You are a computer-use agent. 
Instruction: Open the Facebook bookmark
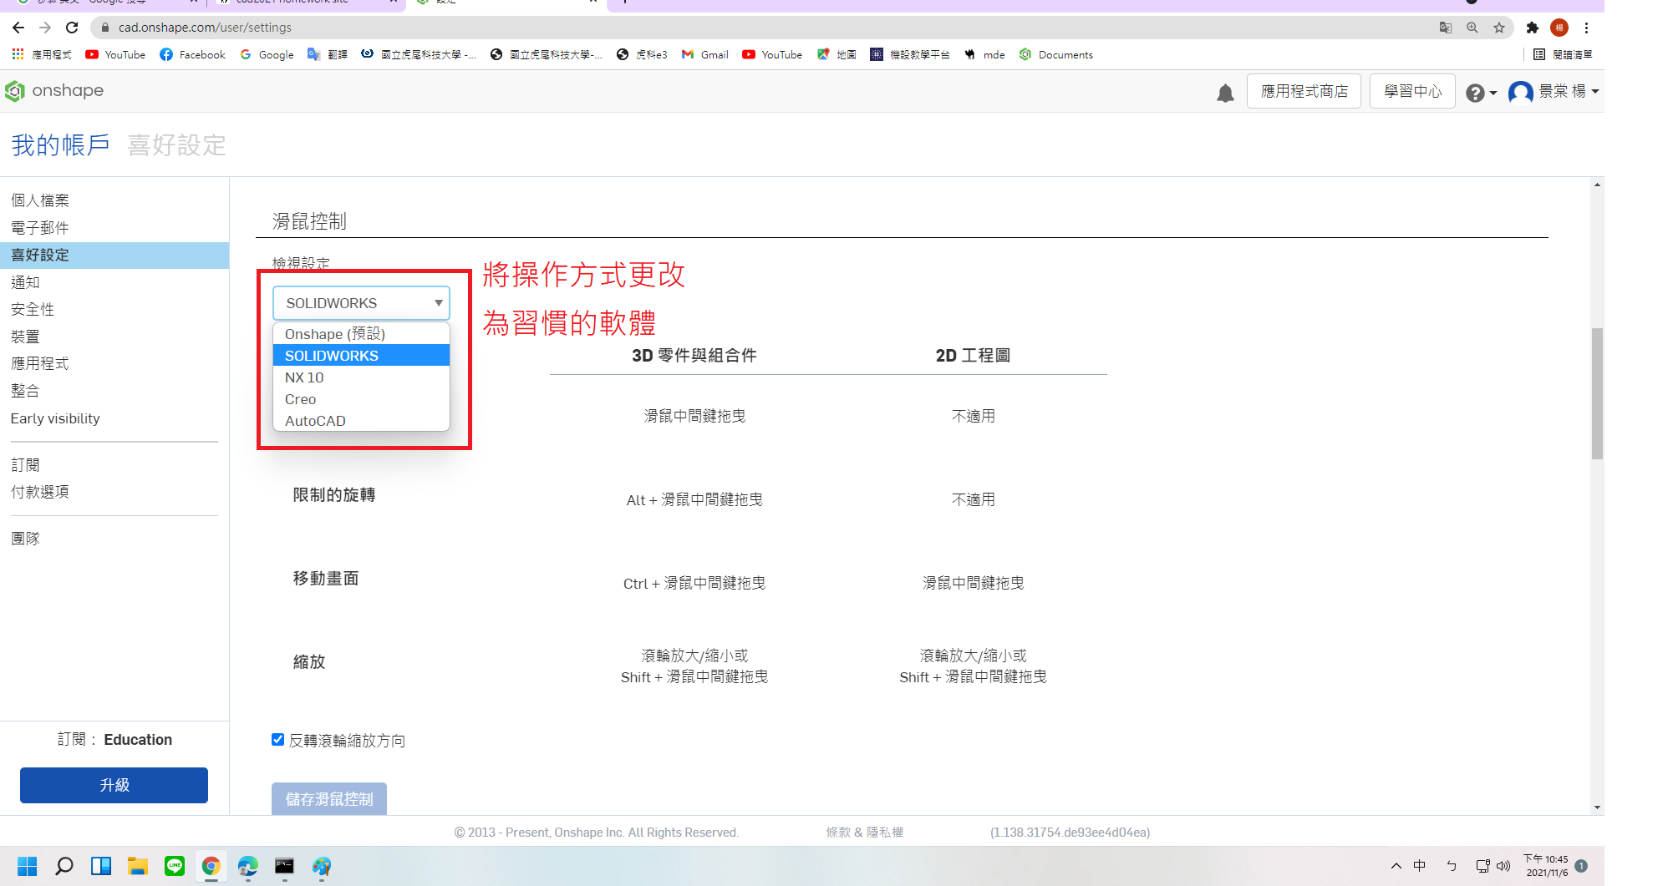[192, 54]
